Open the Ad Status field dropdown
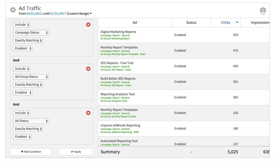Viewport: 276px width, 161px height. click(x=31, y=121)
